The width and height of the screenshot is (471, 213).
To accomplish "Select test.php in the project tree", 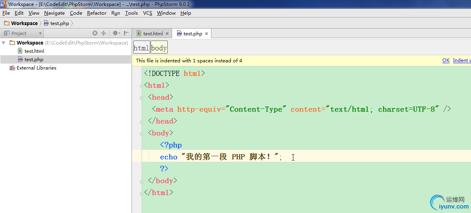I will pyautogui.click(x=34, y=60).
